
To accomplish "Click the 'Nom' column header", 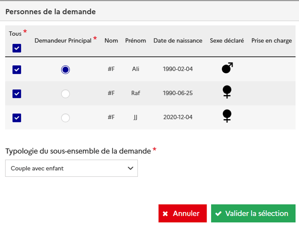I will click(x=111, y=41).
